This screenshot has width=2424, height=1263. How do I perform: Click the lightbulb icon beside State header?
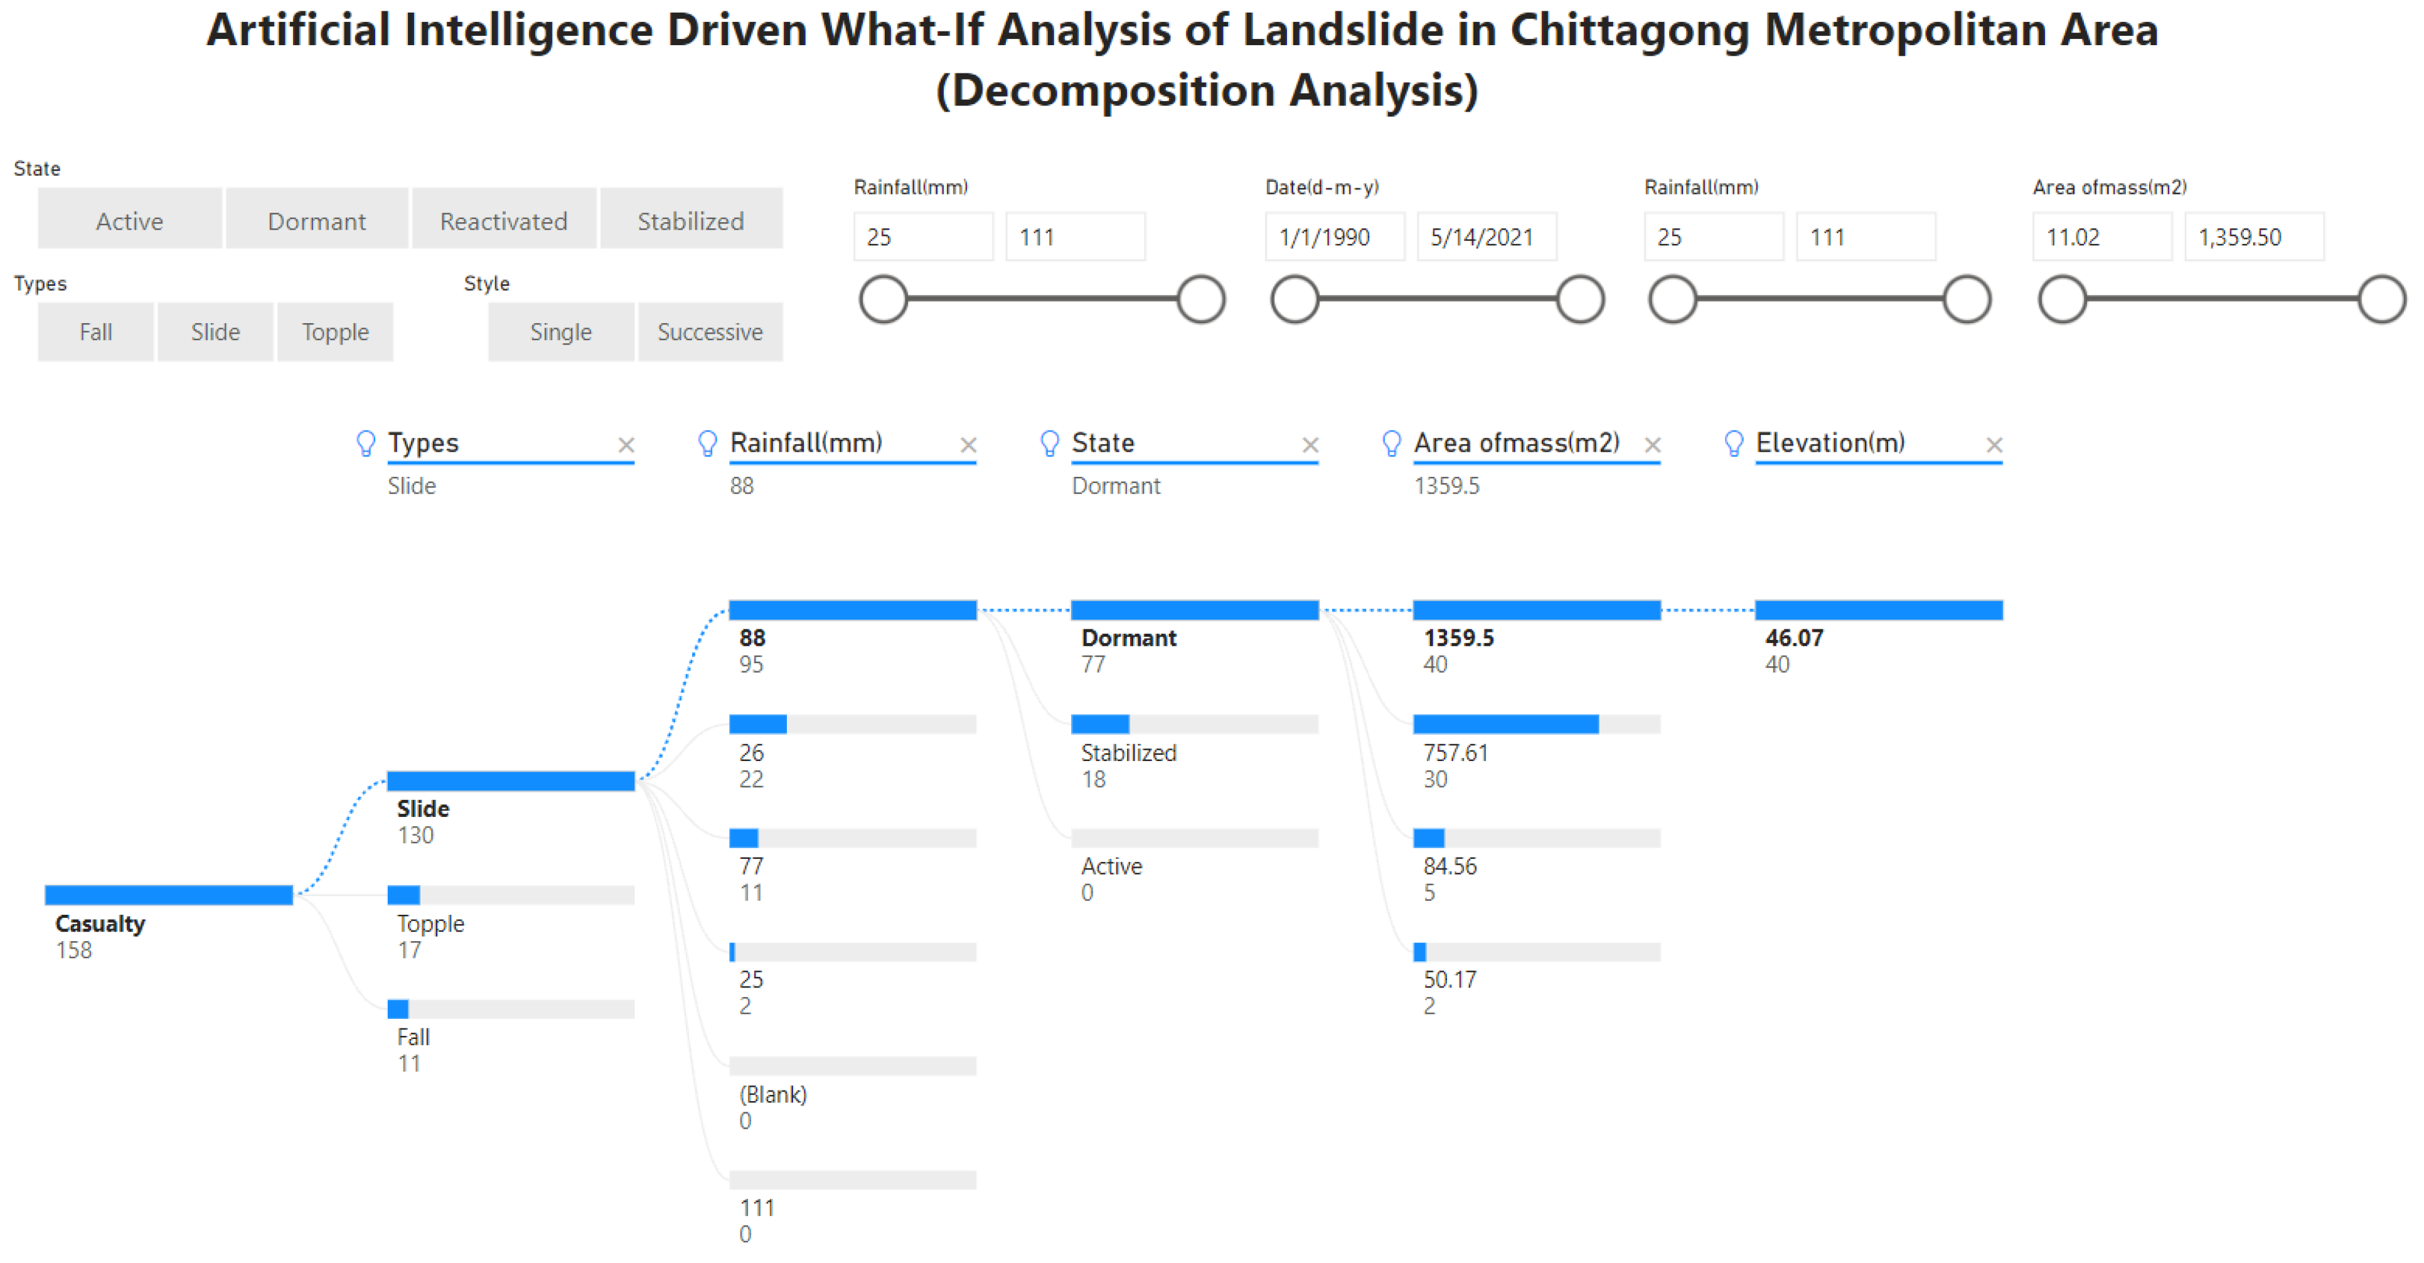1049,443
